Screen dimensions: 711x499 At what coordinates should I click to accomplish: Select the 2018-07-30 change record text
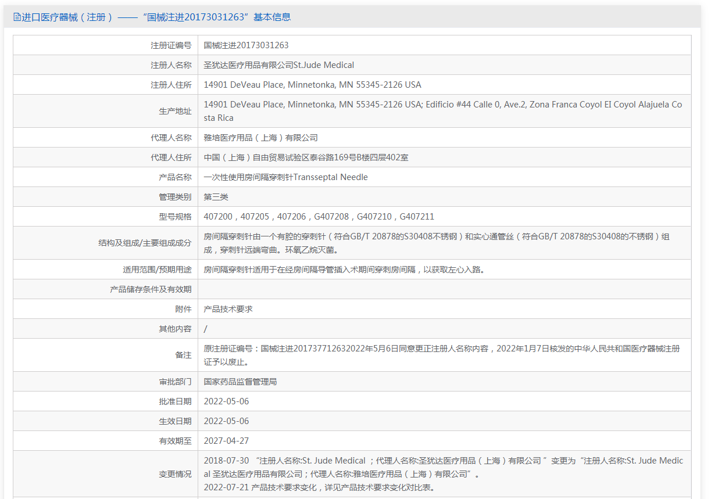(444, 467)
